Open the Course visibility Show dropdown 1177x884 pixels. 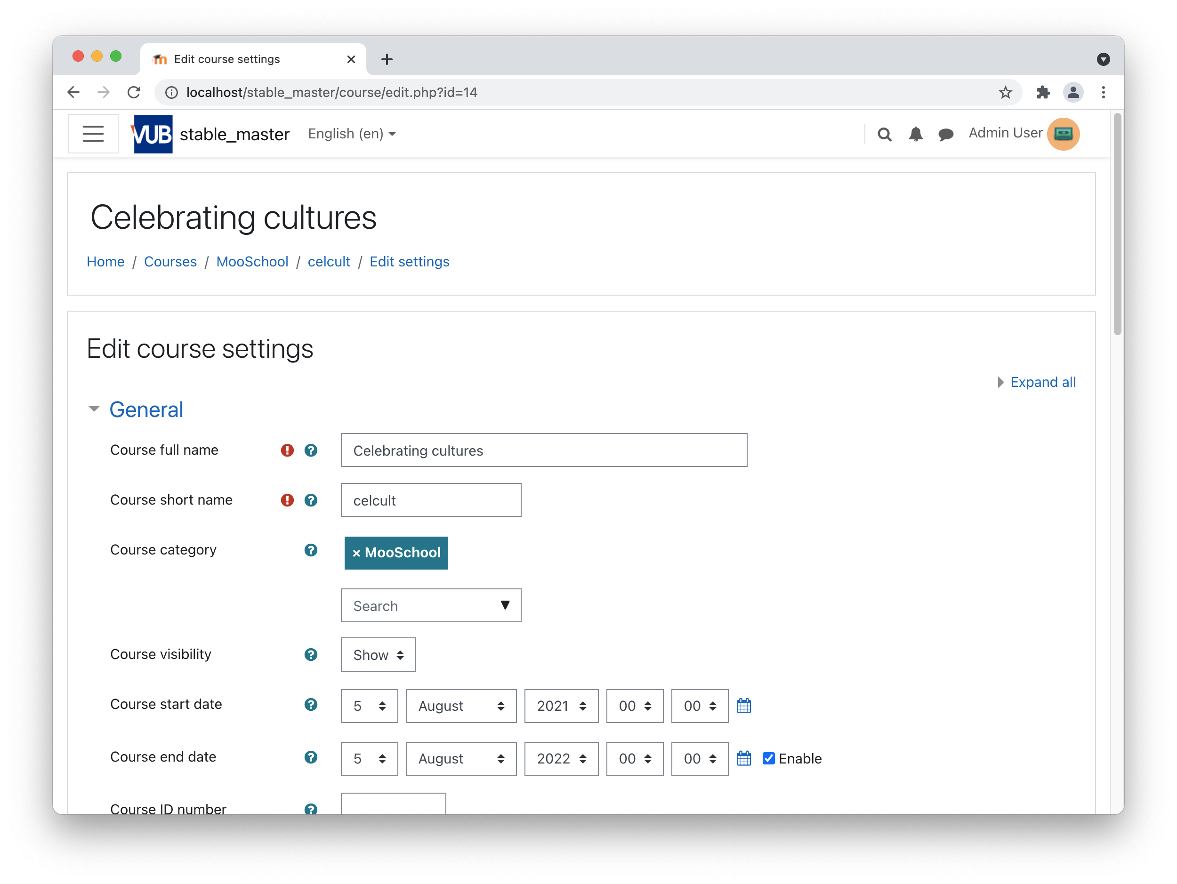pyautogui.click(x=379, y=655)
